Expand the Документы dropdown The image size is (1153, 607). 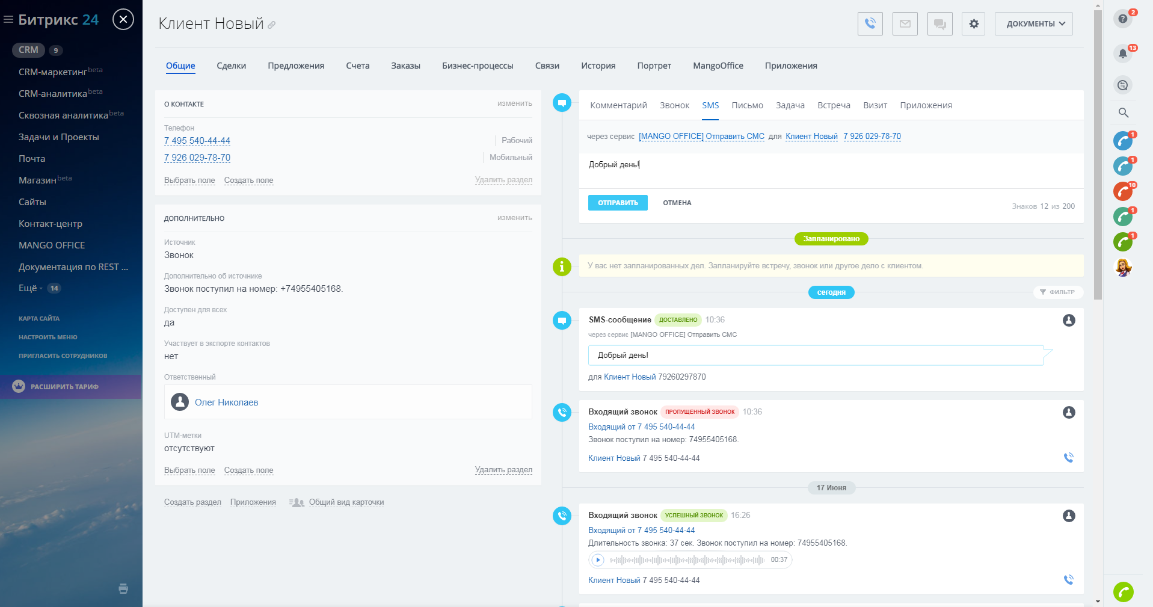(1033, 23)
